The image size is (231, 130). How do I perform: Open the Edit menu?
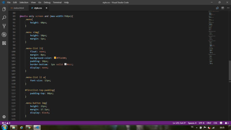pyautogui.click(x=15, y=2)
